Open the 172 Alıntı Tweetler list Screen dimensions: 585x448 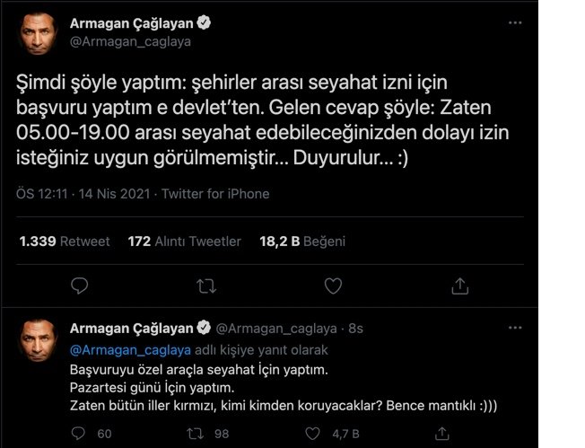tap(184, 242)
